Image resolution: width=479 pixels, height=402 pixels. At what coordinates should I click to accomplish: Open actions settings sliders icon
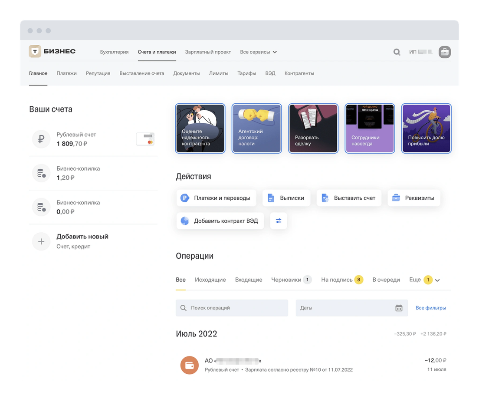[279, 221]
